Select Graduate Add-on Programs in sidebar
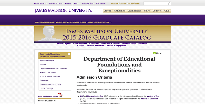This screenshot has width=205, height=104. point(50,84)
